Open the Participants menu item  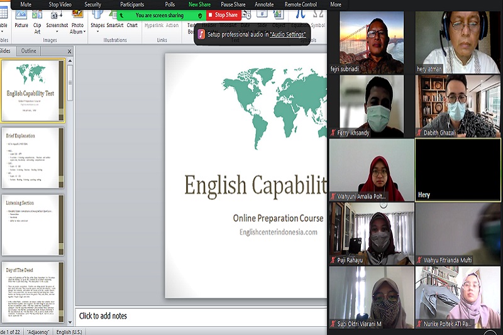pyautogui.click(x=132, y=4)
